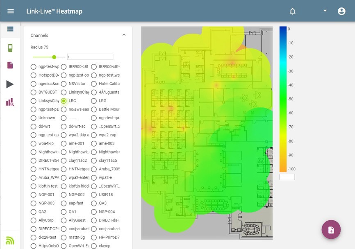Click the play arrow sidebar icon
Viewport: 355px width, 249px height.
click(10, 84)
